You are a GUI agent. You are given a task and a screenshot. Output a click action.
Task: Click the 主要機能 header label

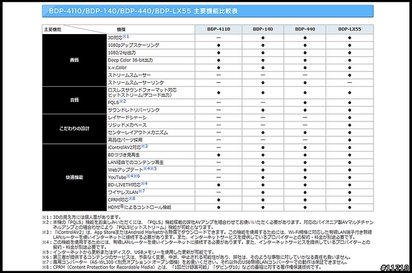click(x=53, y=30)
